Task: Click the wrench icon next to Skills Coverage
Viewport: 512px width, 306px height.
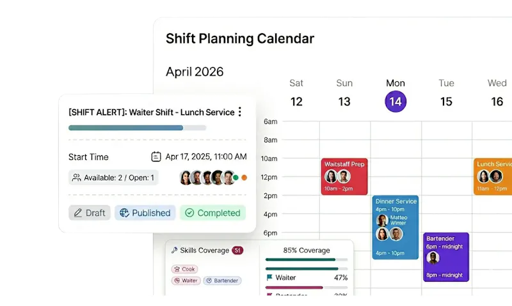Action: [174, 250]
